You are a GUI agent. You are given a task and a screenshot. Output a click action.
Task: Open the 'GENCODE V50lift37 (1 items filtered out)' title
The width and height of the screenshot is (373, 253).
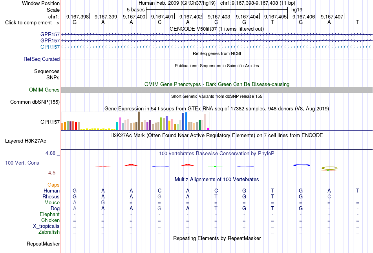click(217, 29)
